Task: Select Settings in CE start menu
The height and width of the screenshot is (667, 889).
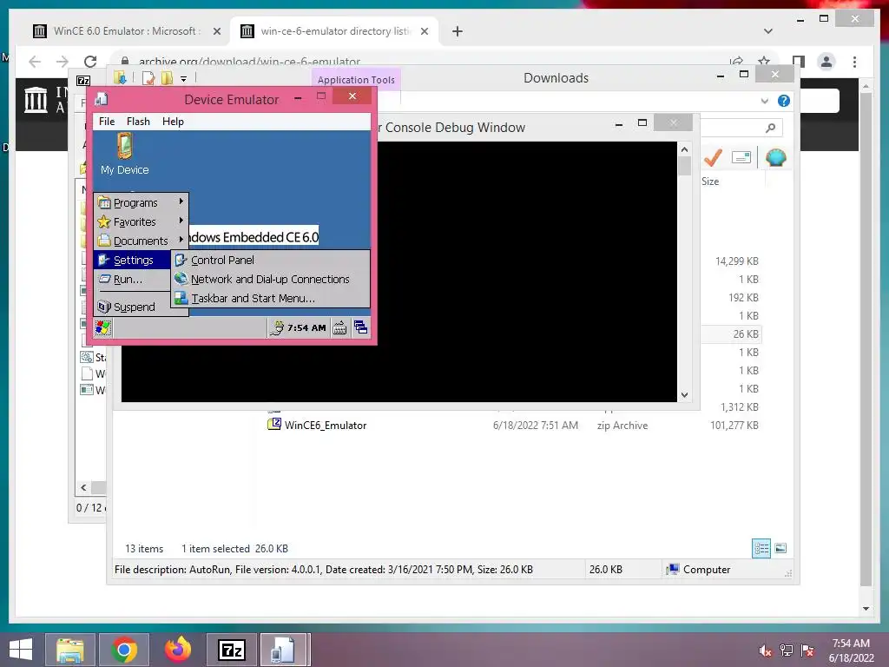Action: click(x=133, y=260)
